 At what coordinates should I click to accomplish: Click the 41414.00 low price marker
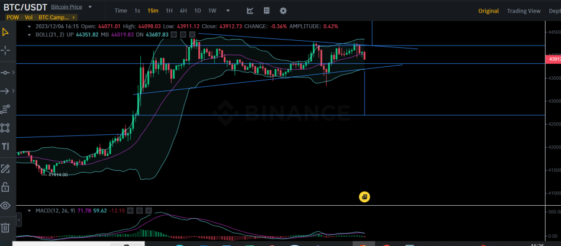[x=57, y=174]
